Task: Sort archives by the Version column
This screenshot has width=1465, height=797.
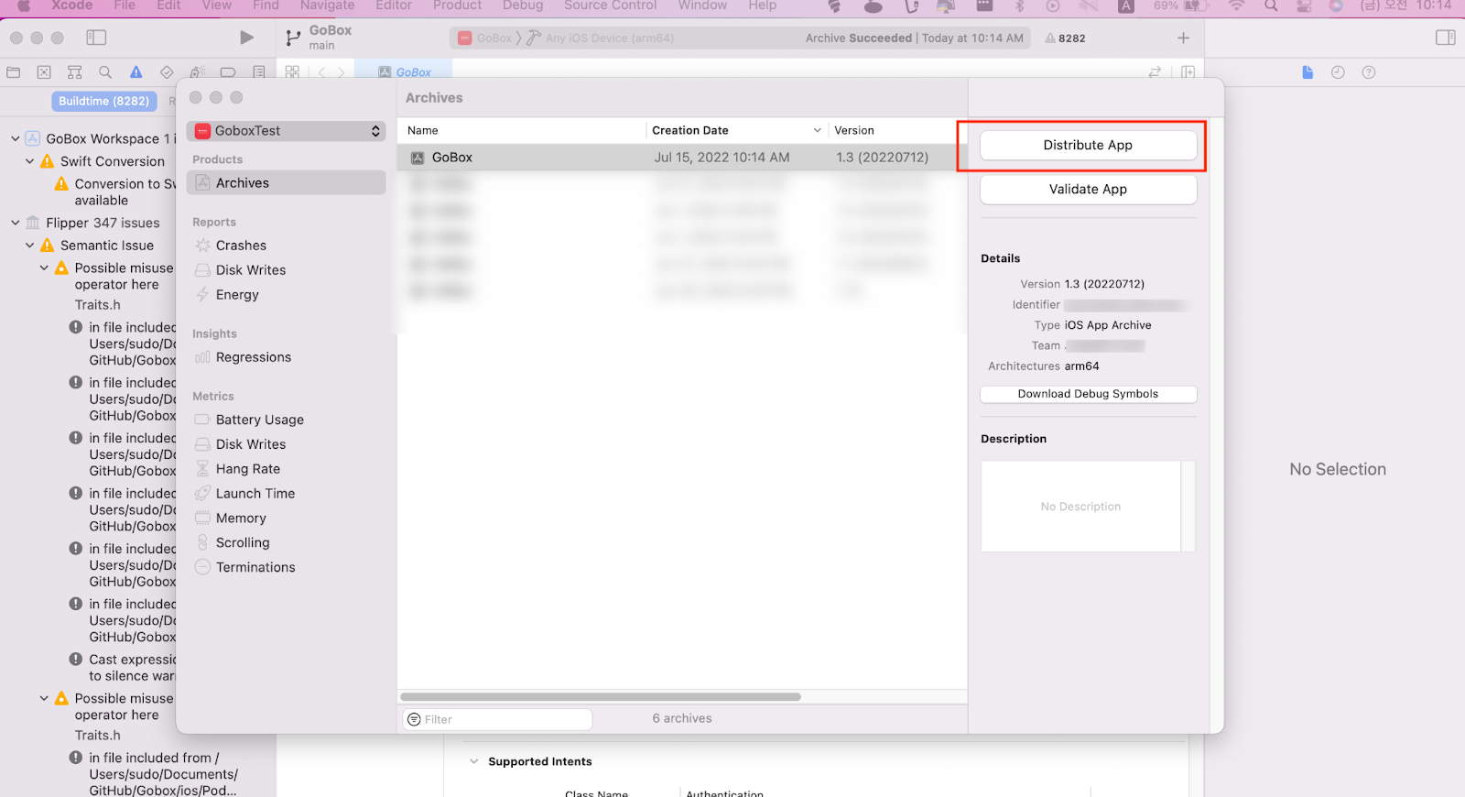Action: [897, 131]
